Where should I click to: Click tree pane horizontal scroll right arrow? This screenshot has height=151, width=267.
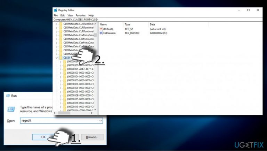click(92, 113)
